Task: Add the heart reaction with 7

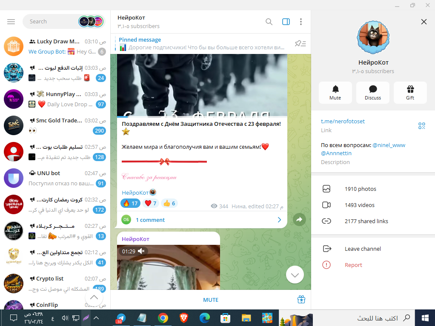Action: click(151, 203)
